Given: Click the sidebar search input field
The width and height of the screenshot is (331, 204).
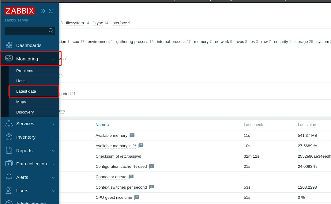Looking at the screenshot, I should (x=30, y=31).
